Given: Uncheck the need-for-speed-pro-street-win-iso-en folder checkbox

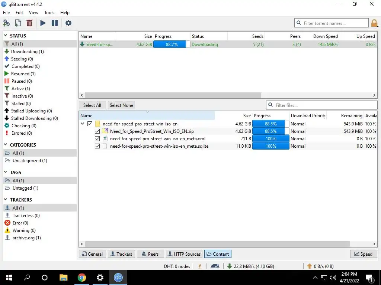Looking at the screenshot, I should [x=90, y=124].
